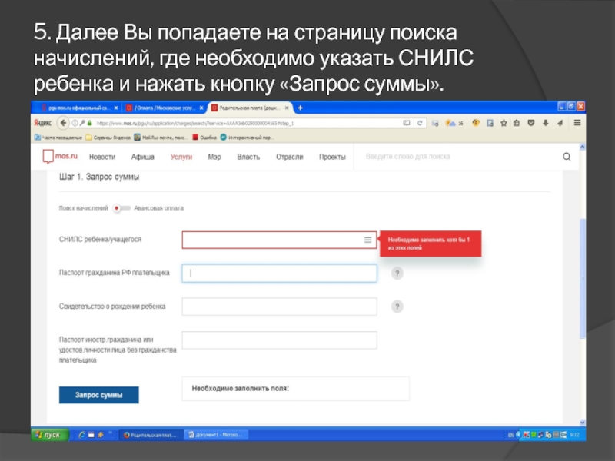Open Новости menu item
The image size is (615, 461).
click(x=102, y=157)
